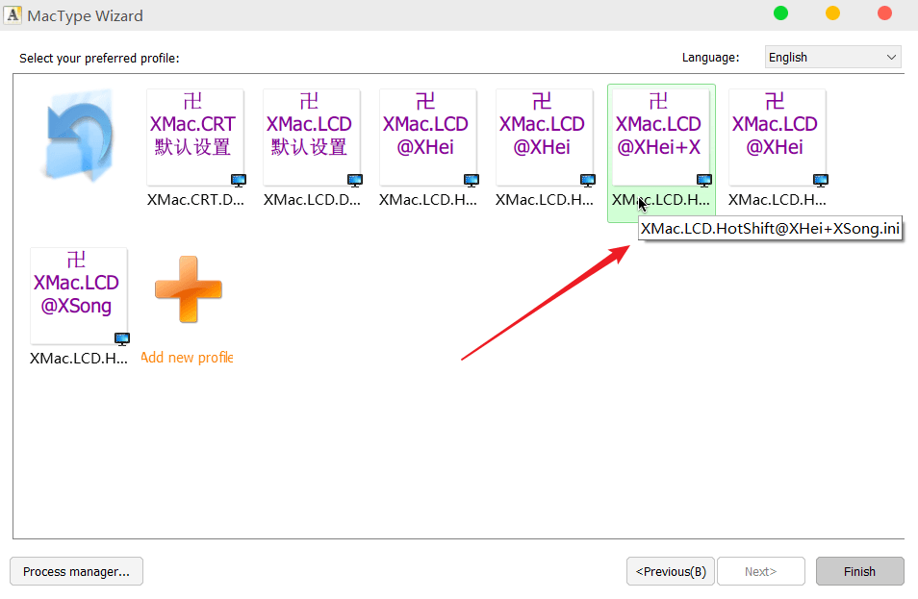Click the "Language:" label text
This screenshot has height=599, width=918.
pyautogui.click(x=711, y=58)
